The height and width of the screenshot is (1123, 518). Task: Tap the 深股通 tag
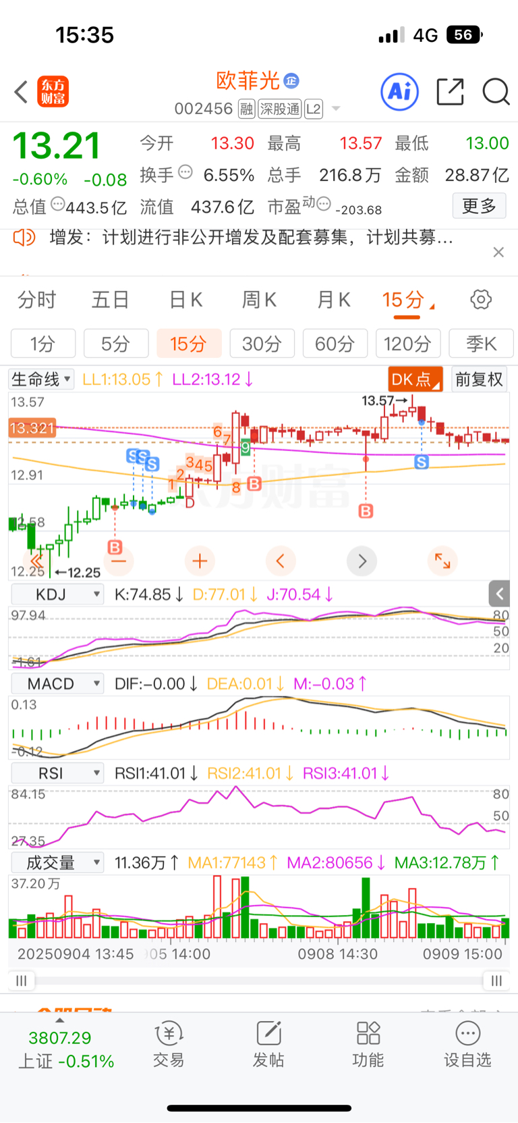[280, 109]
